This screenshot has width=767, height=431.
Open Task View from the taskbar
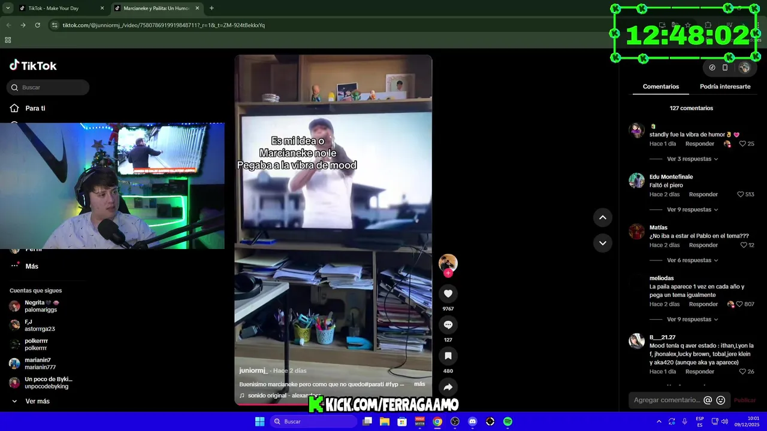367,421
